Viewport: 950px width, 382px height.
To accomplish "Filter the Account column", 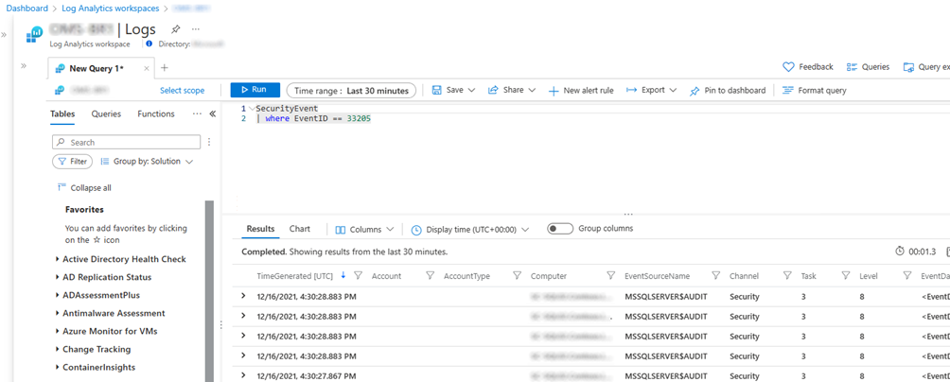I will pos(431,275).
